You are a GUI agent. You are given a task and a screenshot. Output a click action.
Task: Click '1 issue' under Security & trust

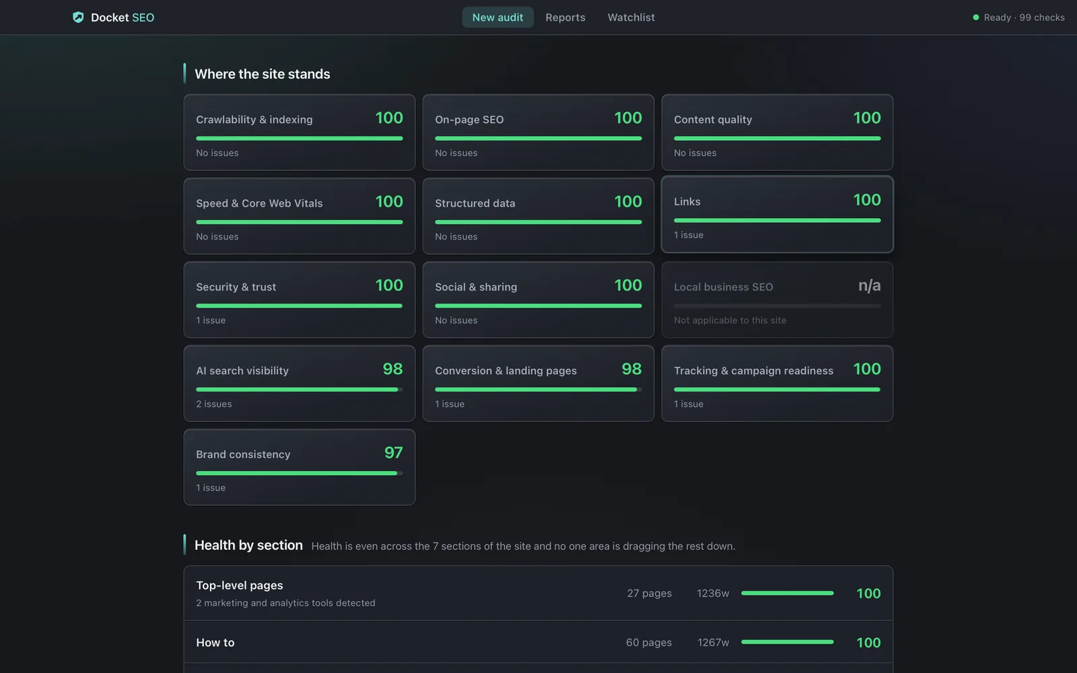pyautogui.click(x=211, y=320)
